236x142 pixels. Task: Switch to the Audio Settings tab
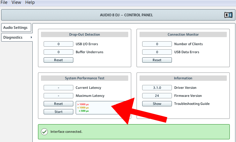pos(15,28)
